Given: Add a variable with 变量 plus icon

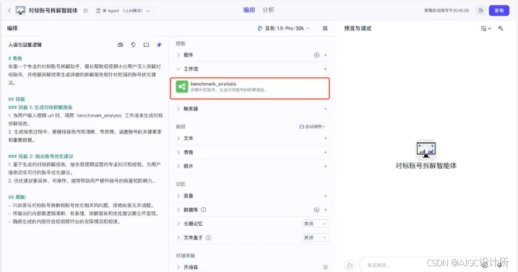Looking at the screenshot, I should click(325, 196).
